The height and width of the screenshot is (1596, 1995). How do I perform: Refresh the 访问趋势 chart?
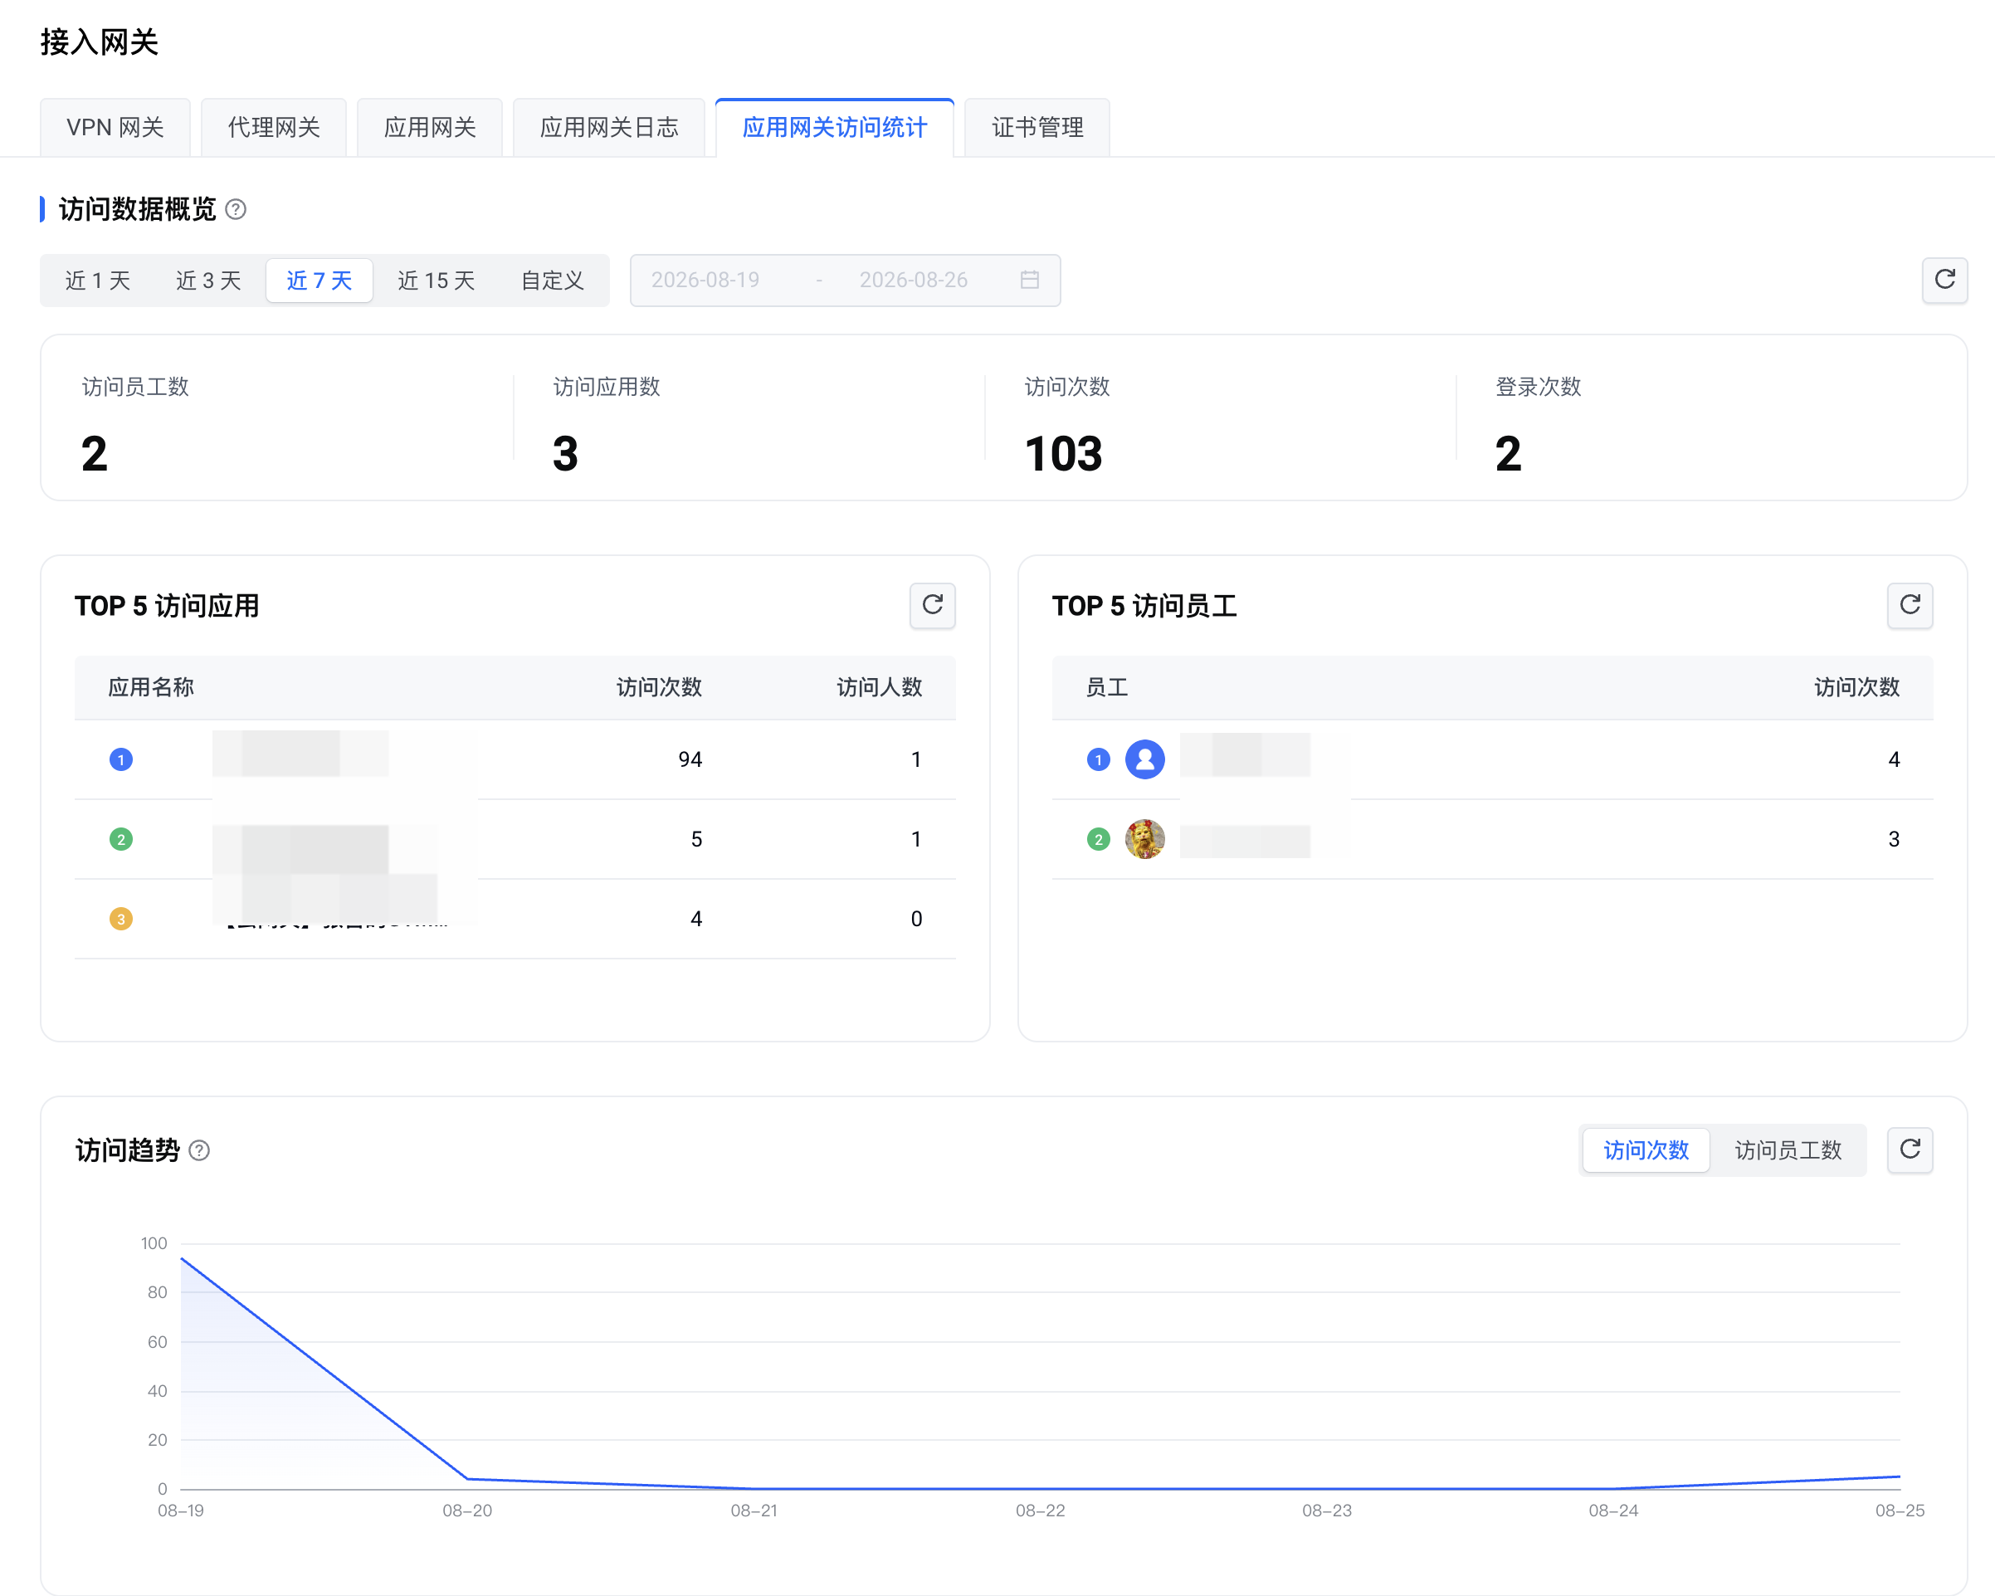[x=1910, y=1150]
